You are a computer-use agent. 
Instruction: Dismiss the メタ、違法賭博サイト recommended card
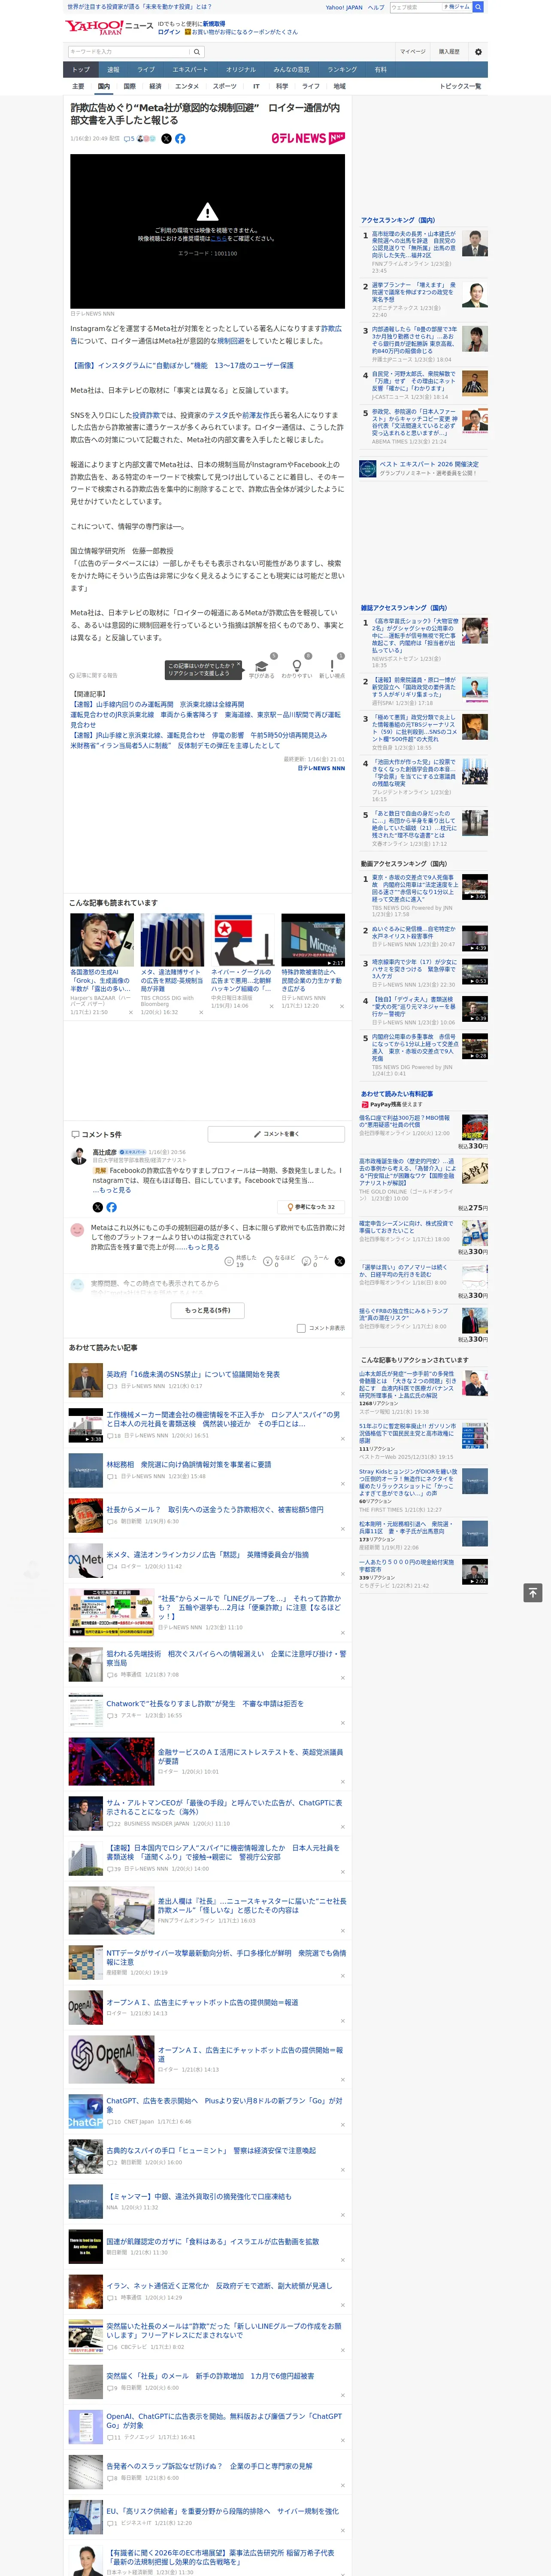pos(201,1012)
